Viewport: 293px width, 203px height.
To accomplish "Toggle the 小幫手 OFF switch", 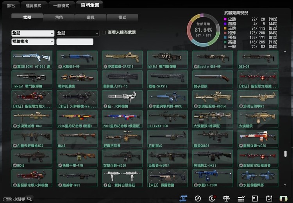I will coord(8,199).
